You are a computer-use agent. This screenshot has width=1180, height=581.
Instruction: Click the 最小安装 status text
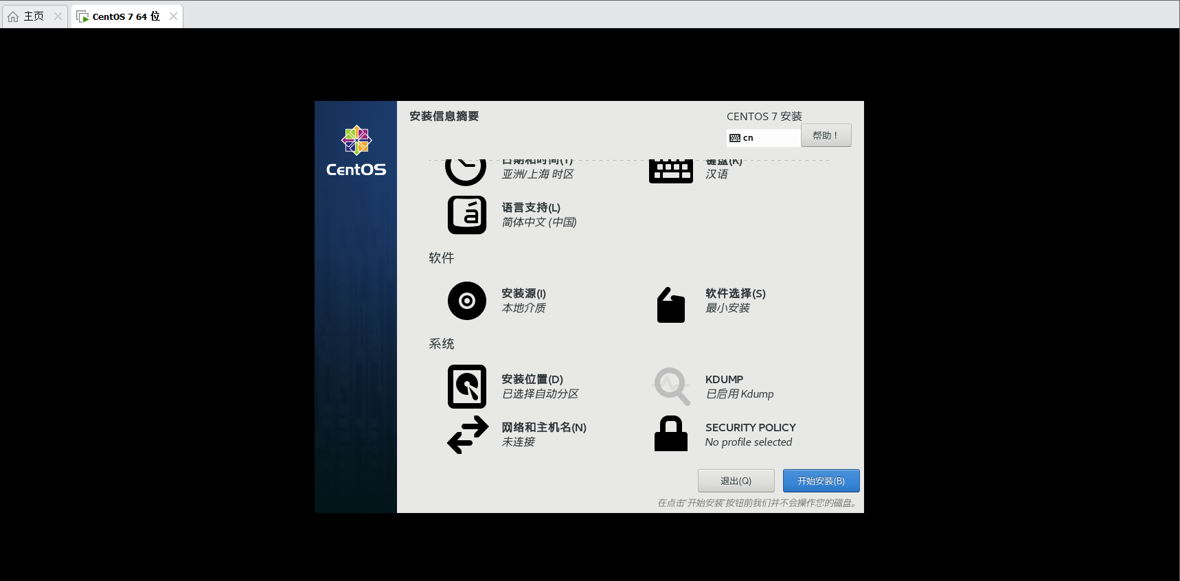[727, 308]
